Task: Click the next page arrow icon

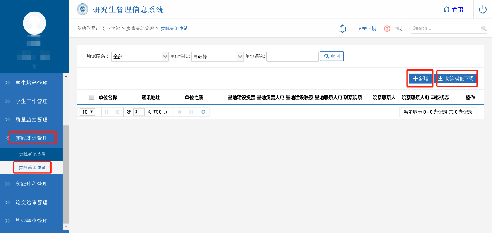Action: point(180,112)
